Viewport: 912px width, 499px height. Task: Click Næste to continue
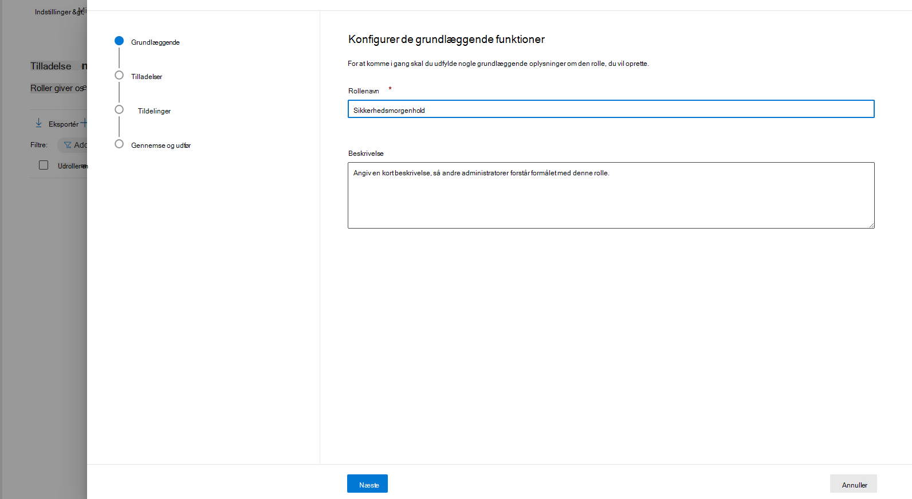tap(367, 484)
